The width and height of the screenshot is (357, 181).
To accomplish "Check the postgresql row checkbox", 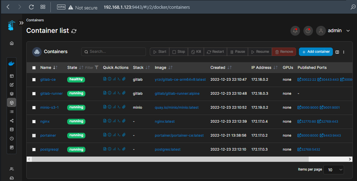I will click(34, 150).
